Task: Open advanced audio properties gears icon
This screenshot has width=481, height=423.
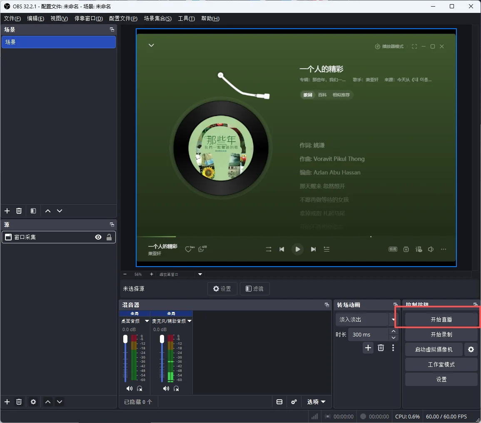Action: (x=294, y=401)
